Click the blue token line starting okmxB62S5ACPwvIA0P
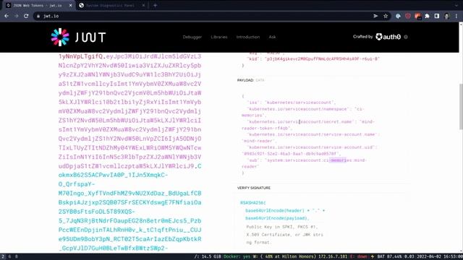Image resolution: width=463 pixels, height=260 pixels. click(114, 175)
